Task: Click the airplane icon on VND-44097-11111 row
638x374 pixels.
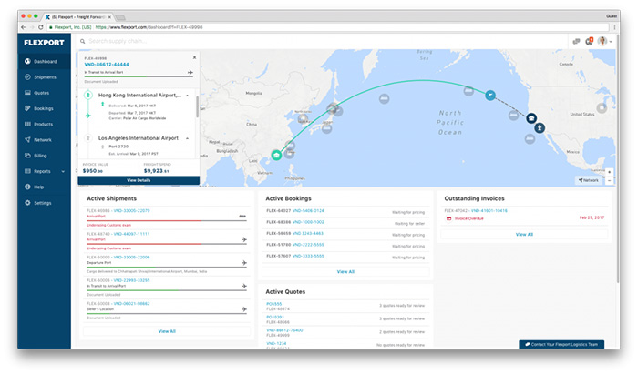Action: pos(243,239)
